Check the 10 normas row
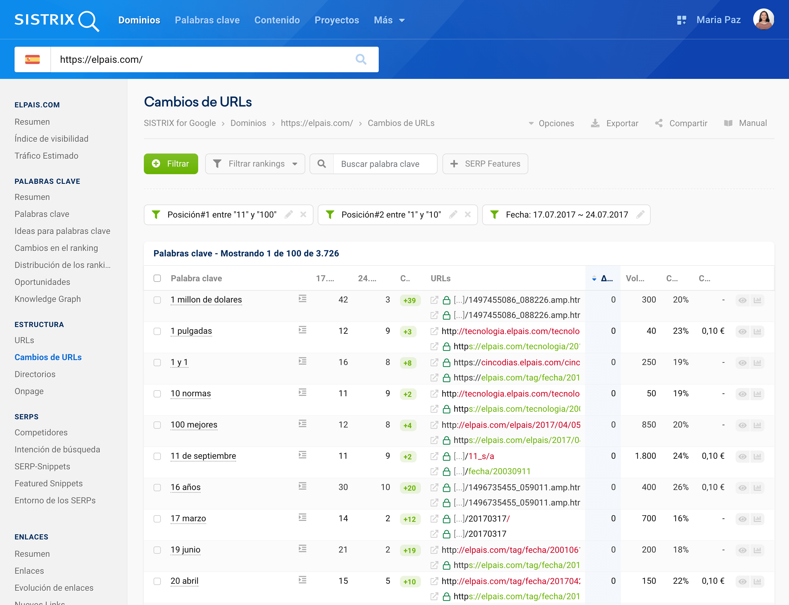Image resolution: width=789 pixels, height=605 pixels. coord(157,394)
